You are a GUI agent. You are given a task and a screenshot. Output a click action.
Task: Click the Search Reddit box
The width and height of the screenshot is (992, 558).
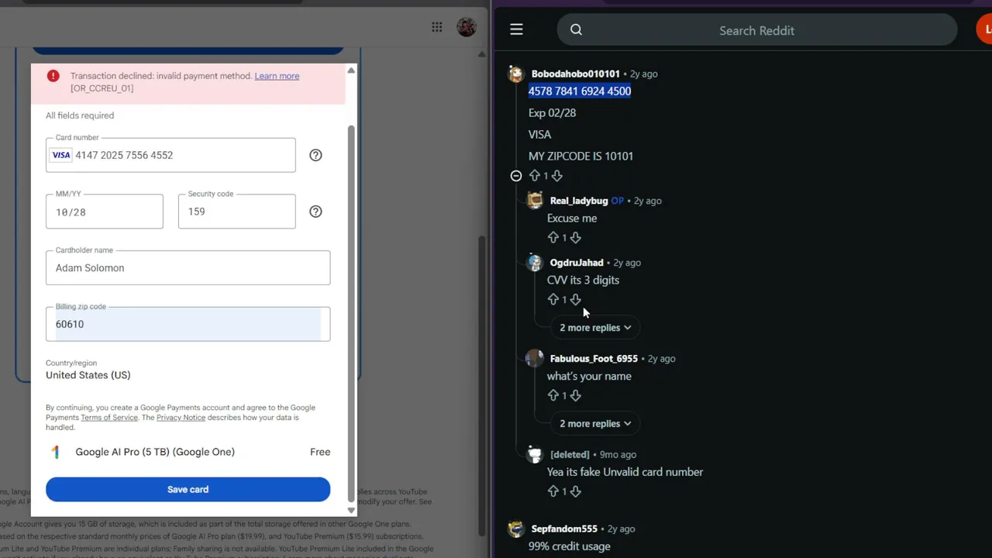pyautogui.click(x=757, y=30)
